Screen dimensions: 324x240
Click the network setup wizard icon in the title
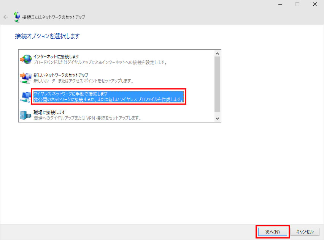[17, 17]
